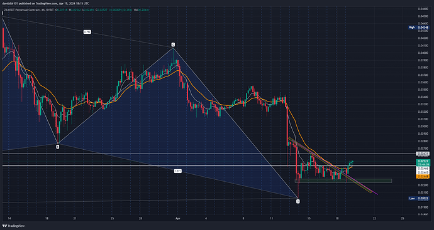Select the green support zone rectangle
The height and width of the screenshot is (230, 434).
(x=343, y=181)
